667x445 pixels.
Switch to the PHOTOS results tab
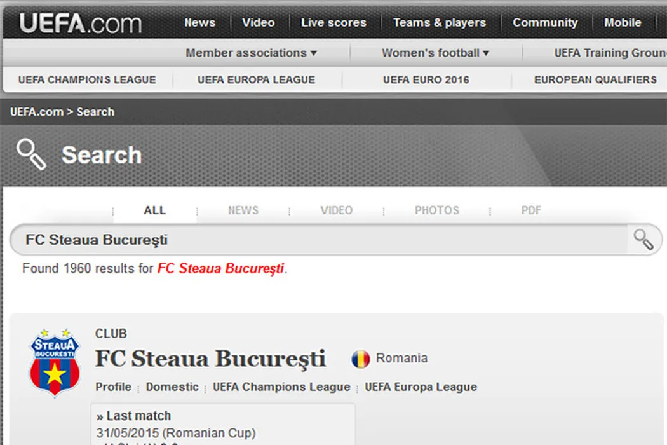pos(436,210)
